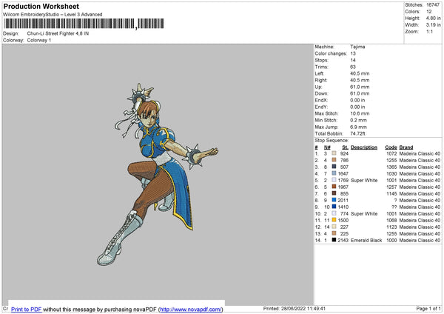This screenshot has height=314, width=444.
Task: Click the 'Code' column header
Action: click(391, 147)
